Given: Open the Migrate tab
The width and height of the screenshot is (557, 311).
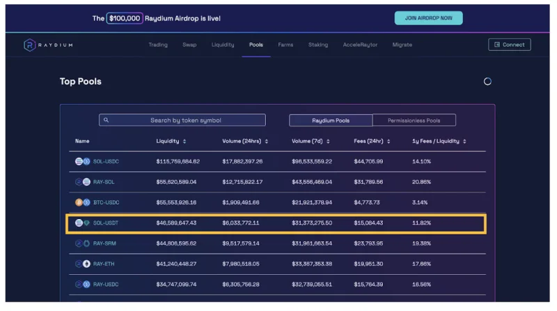Looking at the screenshot, I should [x=402, y=45].
